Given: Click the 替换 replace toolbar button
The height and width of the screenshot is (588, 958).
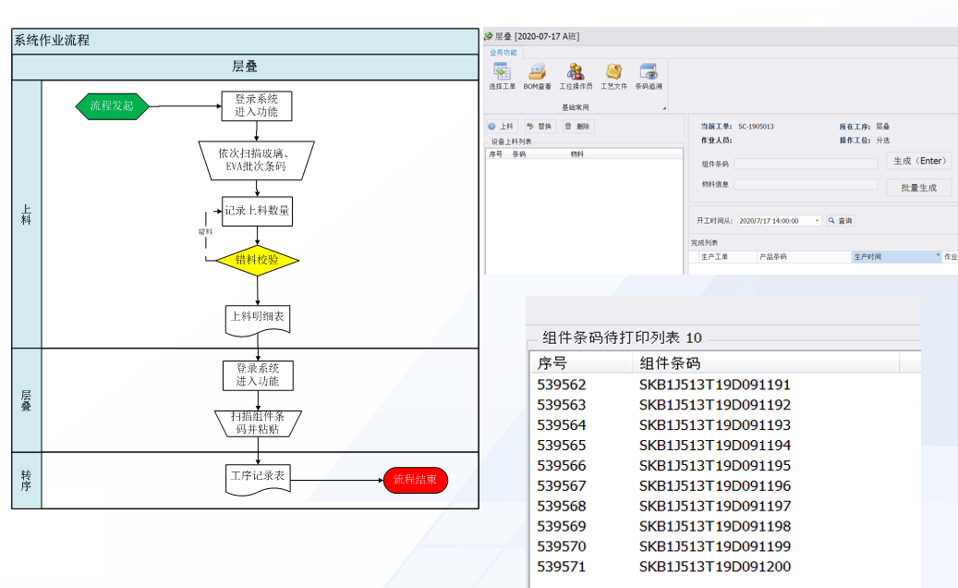Looking at the screenshot, I should (540, 127).
